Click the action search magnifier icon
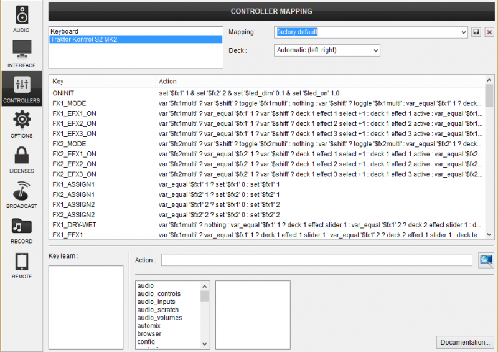Viewport: 498px width, 352px height. pos(486,260)
